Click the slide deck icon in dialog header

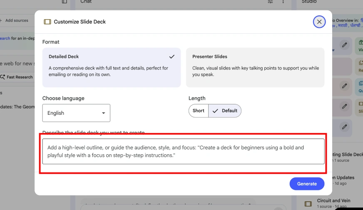click(x=47, y=22)
